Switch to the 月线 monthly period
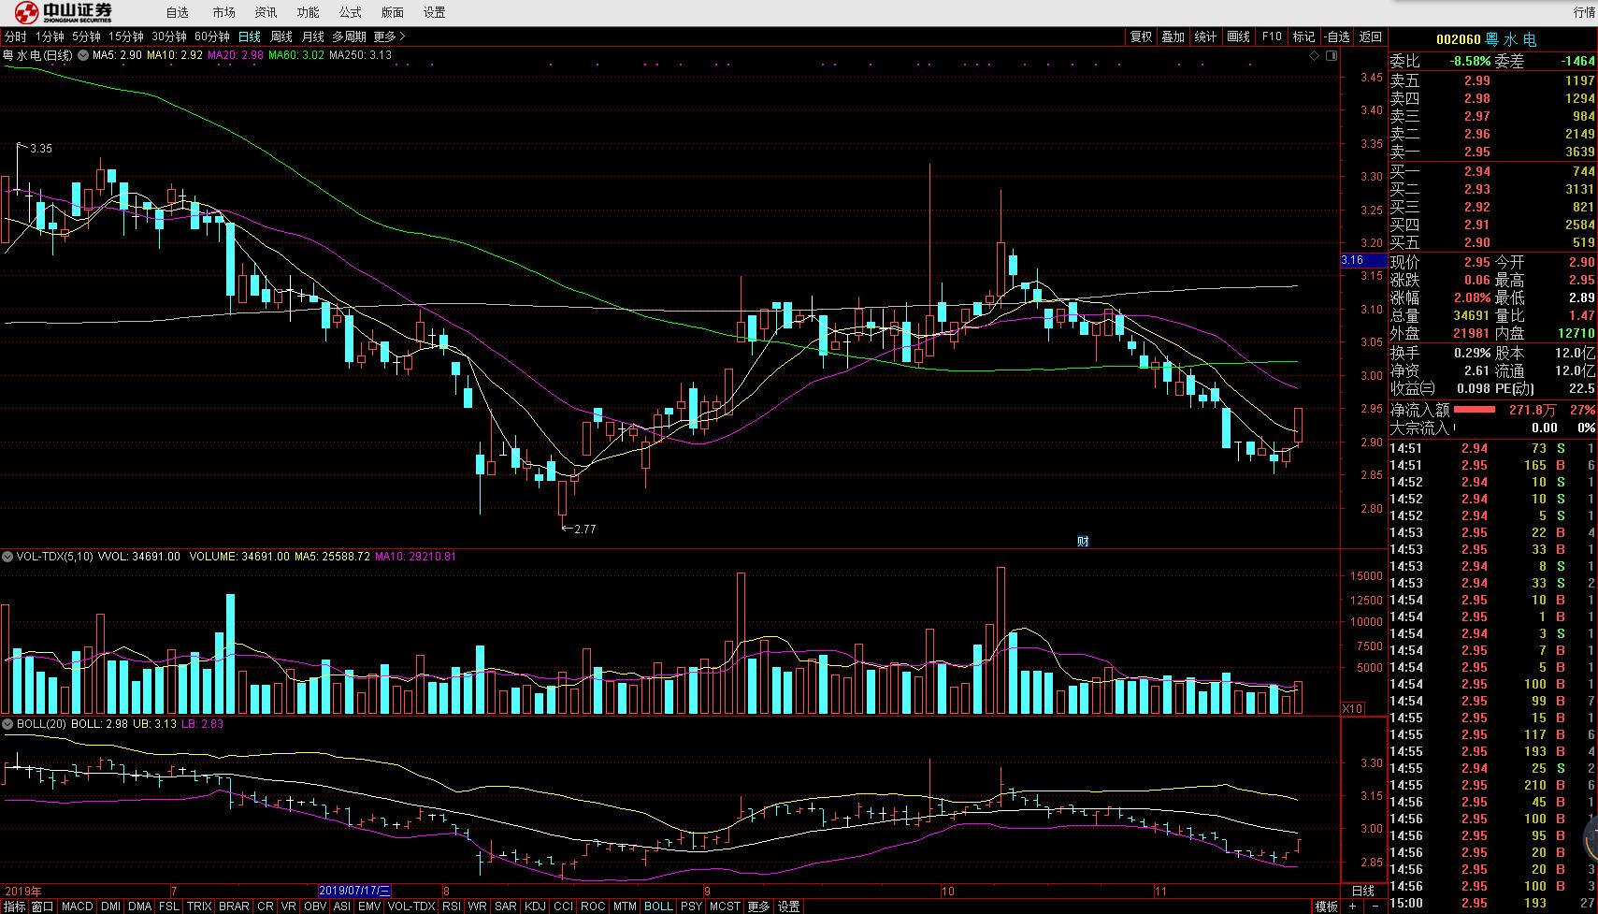The width and height of the screenshot is (1598, 914). pyautogui.click(x=313, y=36)
